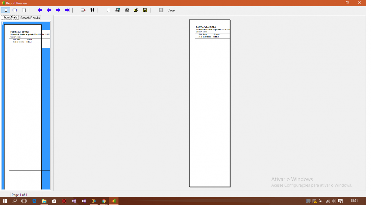Select whole page zoom icon
Image resolution: width=371 pixels, height=205 pixels.
6,10
